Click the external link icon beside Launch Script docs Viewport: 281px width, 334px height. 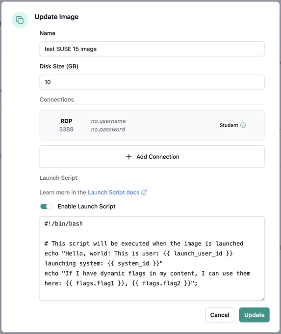(x=144, y=193)
